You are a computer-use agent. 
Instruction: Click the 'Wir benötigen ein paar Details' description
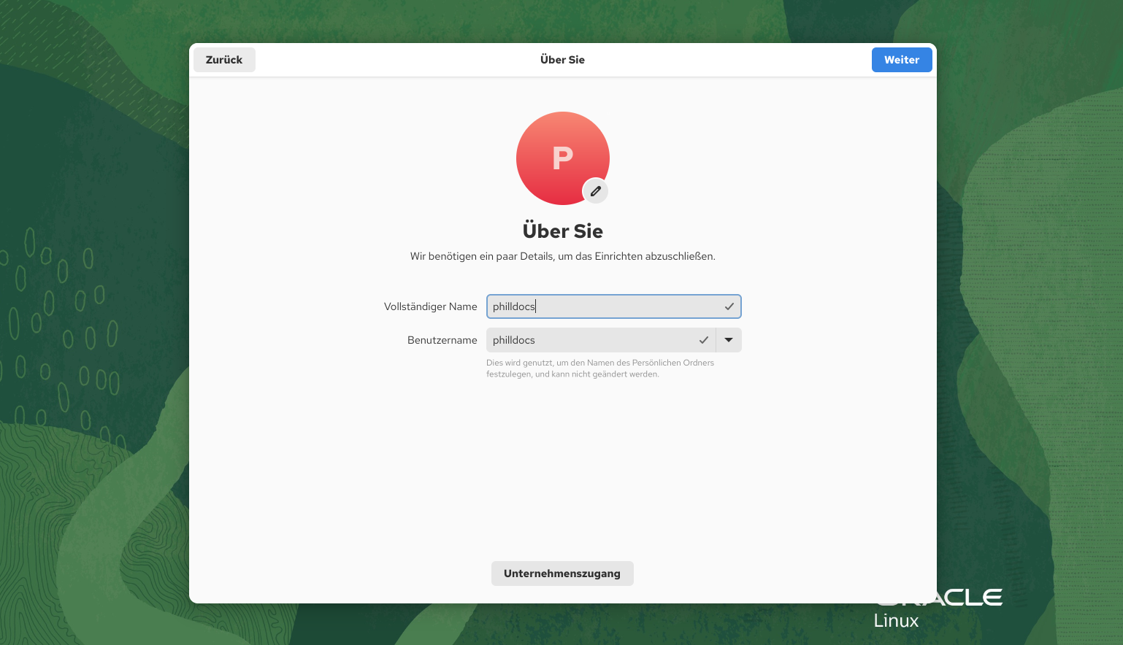562,256
